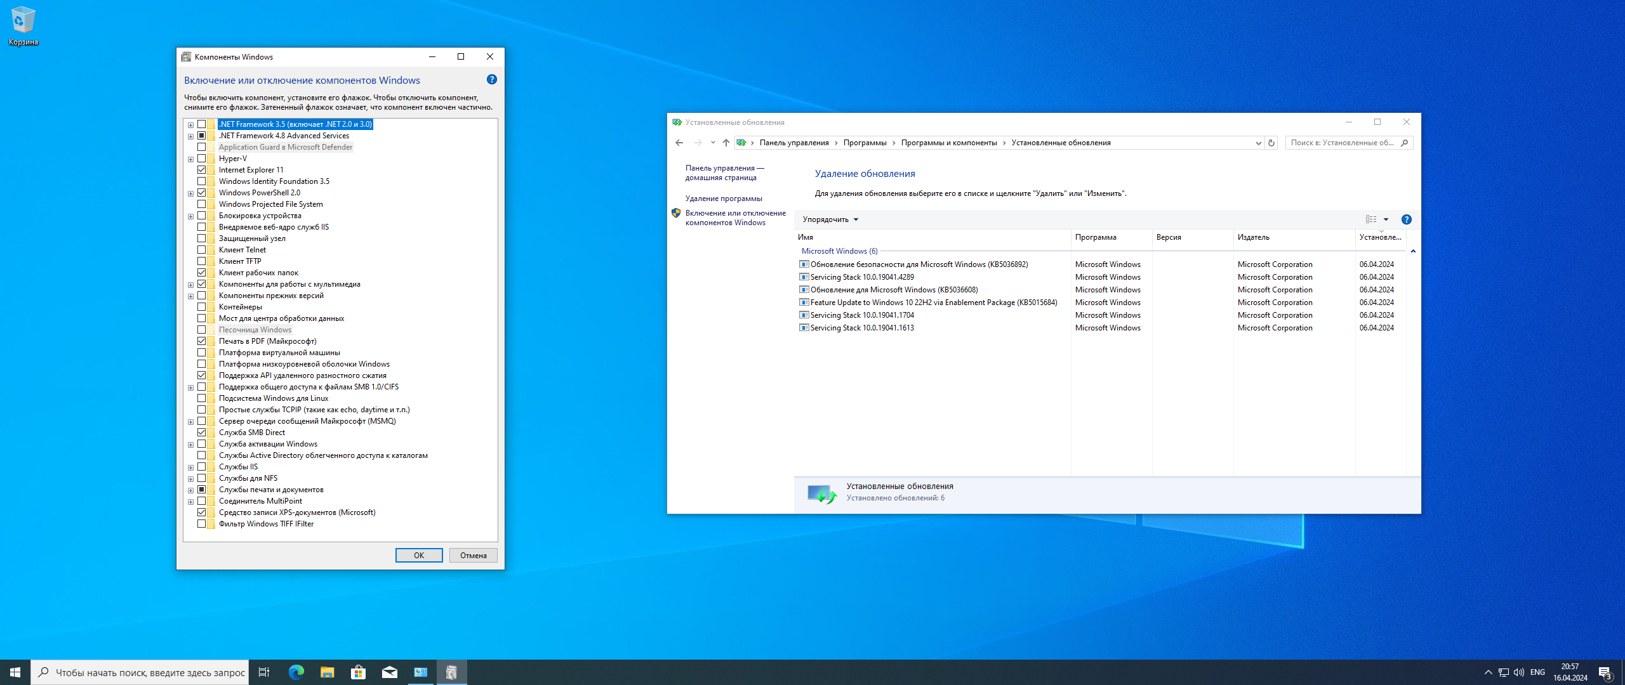Click back arrow in Installed Updates window
The width and height of the screenshot is (1625, 685).
click(679, 143)
